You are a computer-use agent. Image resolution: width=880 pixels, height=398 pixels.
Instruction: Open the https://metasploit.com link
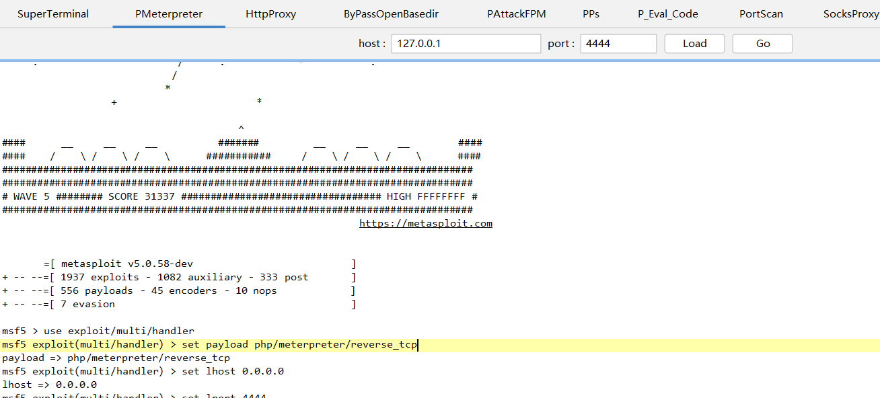click(426, 223)
